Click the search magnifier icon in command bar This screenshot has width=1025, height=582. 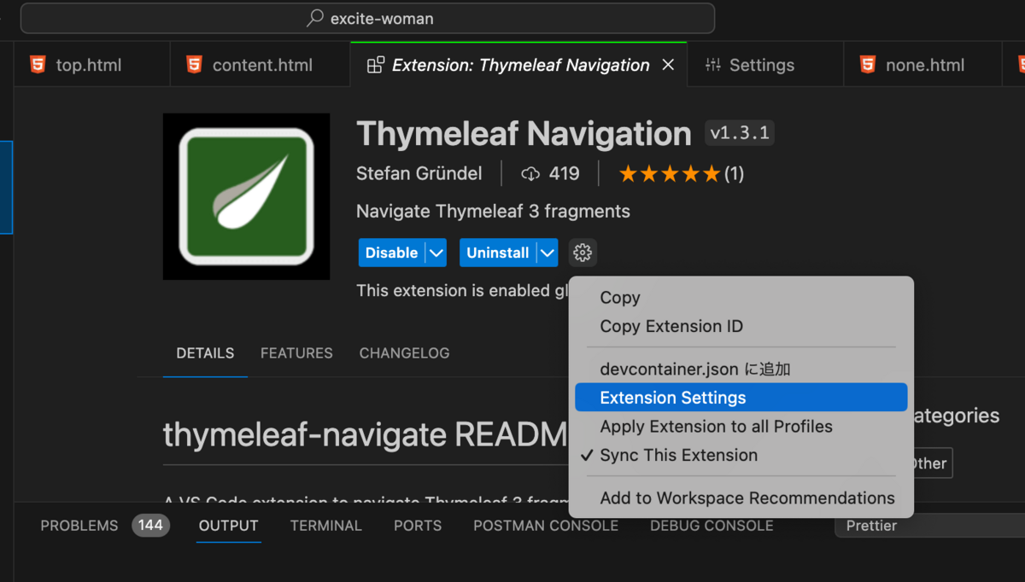tap(315, 18)
